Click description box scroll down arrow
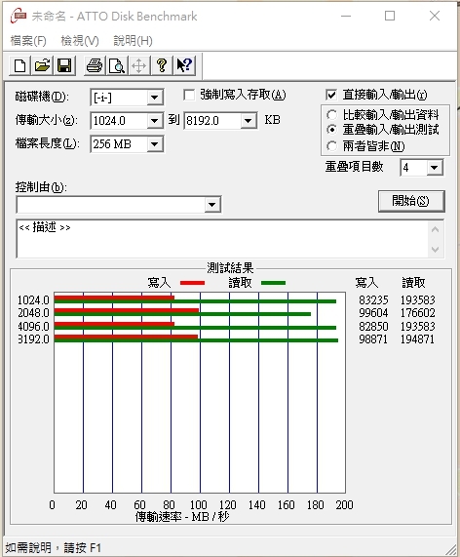Screen dimensions: 460x557 (x=436, y=250)
